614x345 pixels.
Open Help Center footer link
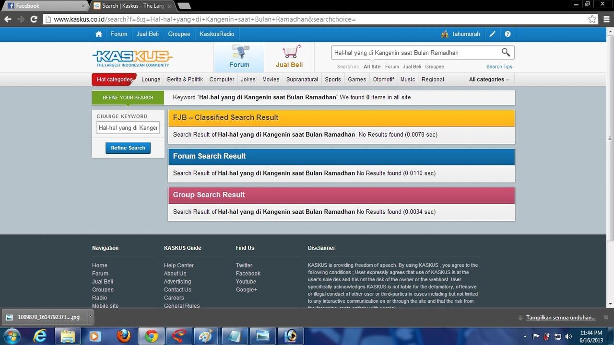tap(179, 265)
